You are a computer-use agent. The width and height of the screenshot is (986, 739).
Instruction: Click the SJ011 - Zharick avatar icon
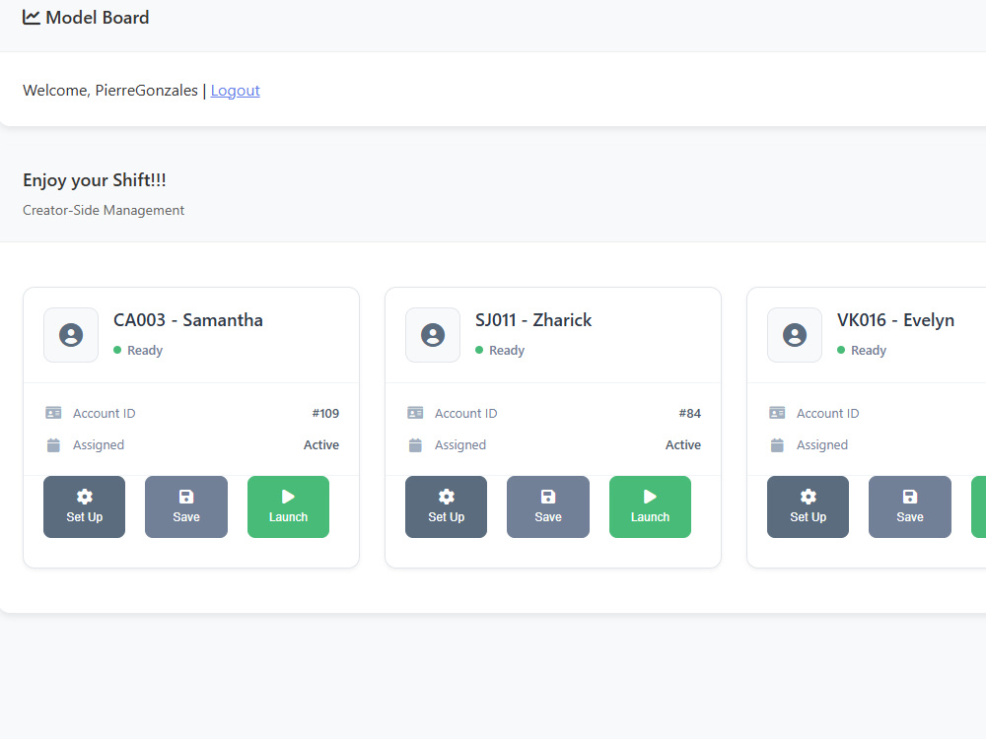[433, 335]
